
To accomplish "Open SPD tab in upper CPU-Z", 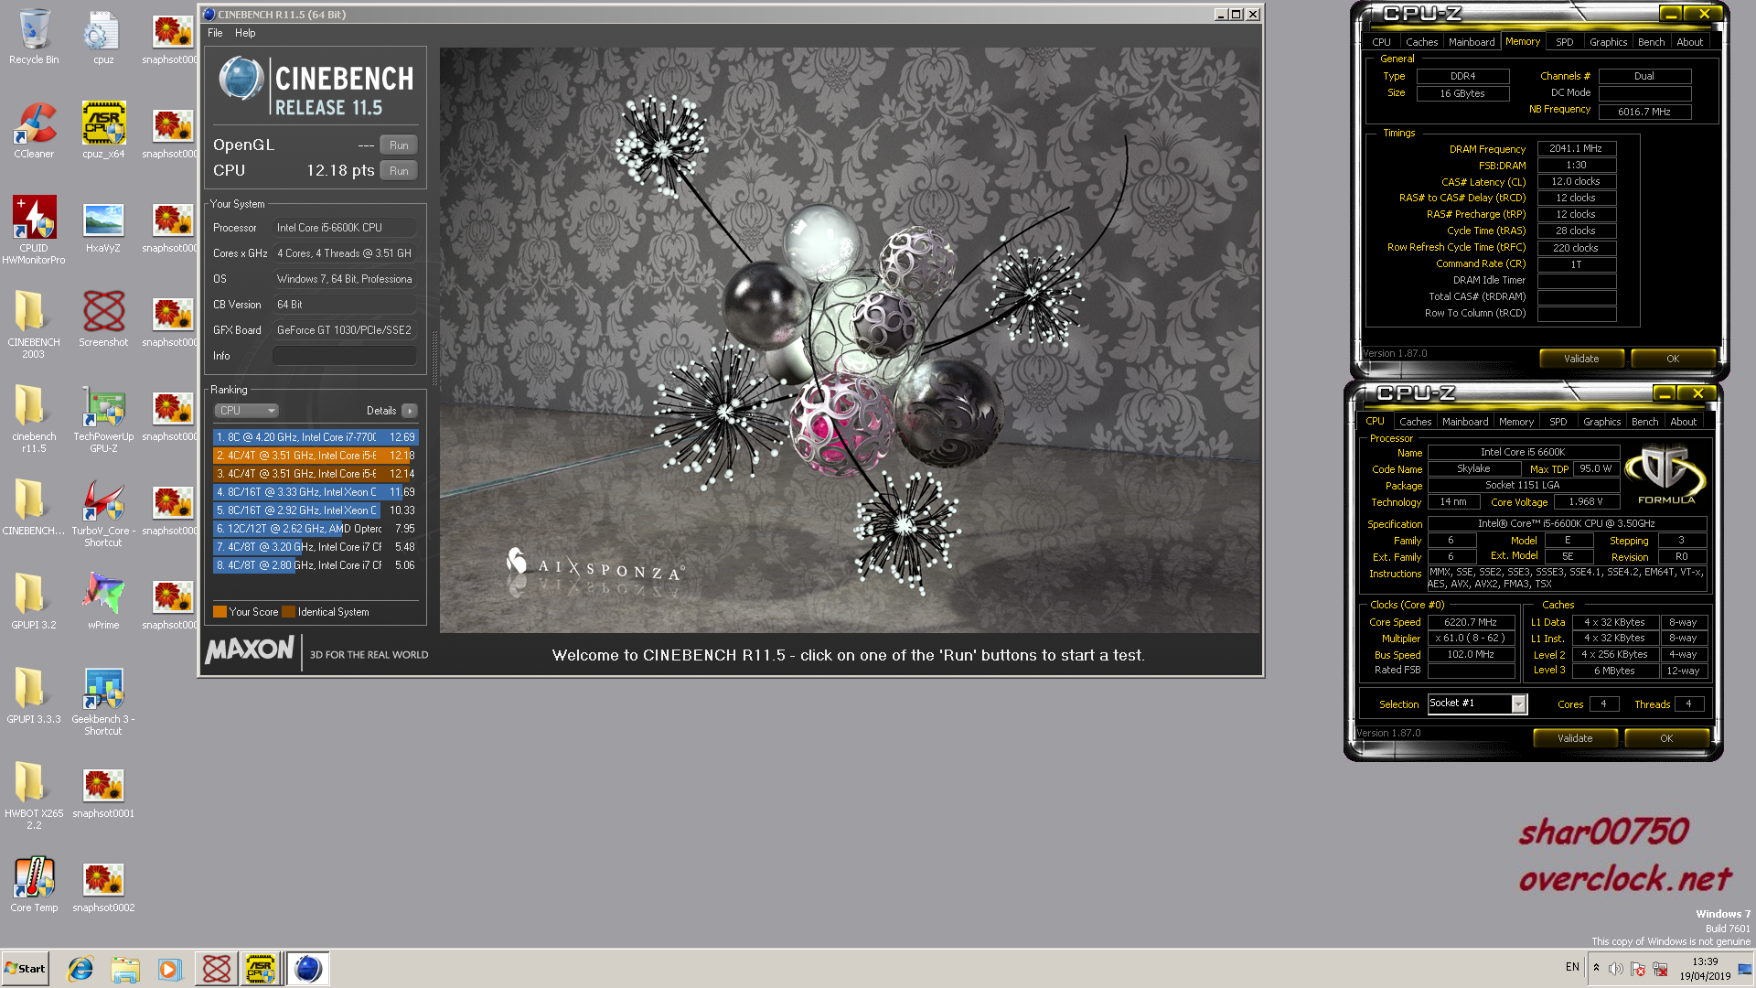I will point(1565,42).
